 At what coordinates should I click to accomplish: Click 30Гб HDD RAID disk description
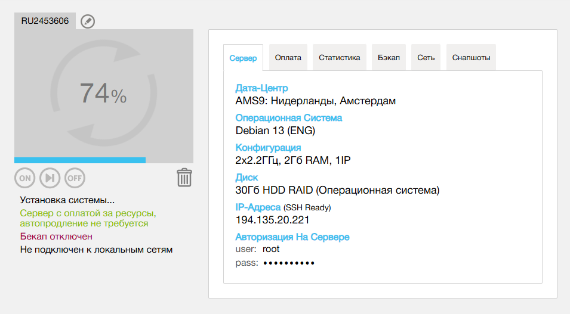tap(337, 190)
